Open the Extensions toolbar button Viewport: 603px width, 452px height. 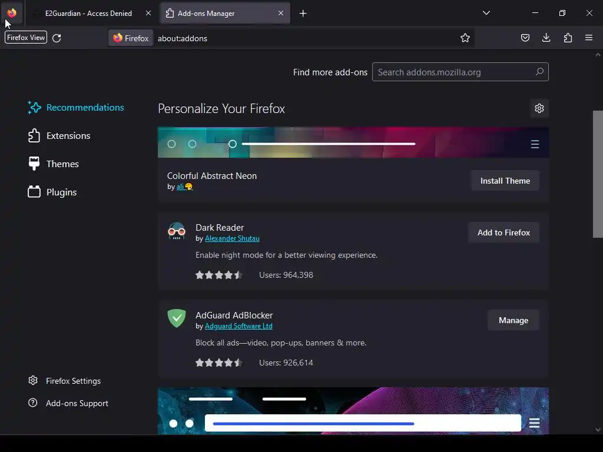coord(568,38)
